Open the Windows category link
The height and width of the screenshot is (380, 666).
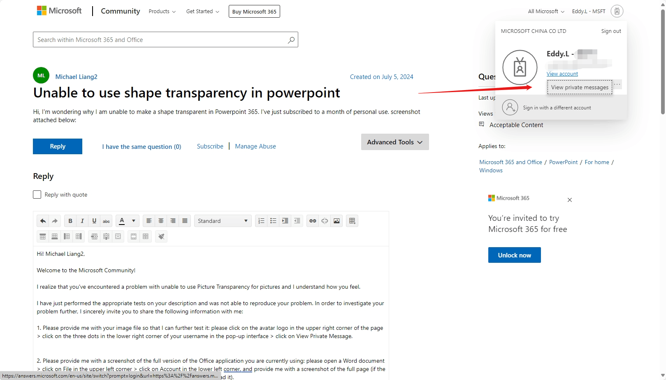click(x=491, y=171)
